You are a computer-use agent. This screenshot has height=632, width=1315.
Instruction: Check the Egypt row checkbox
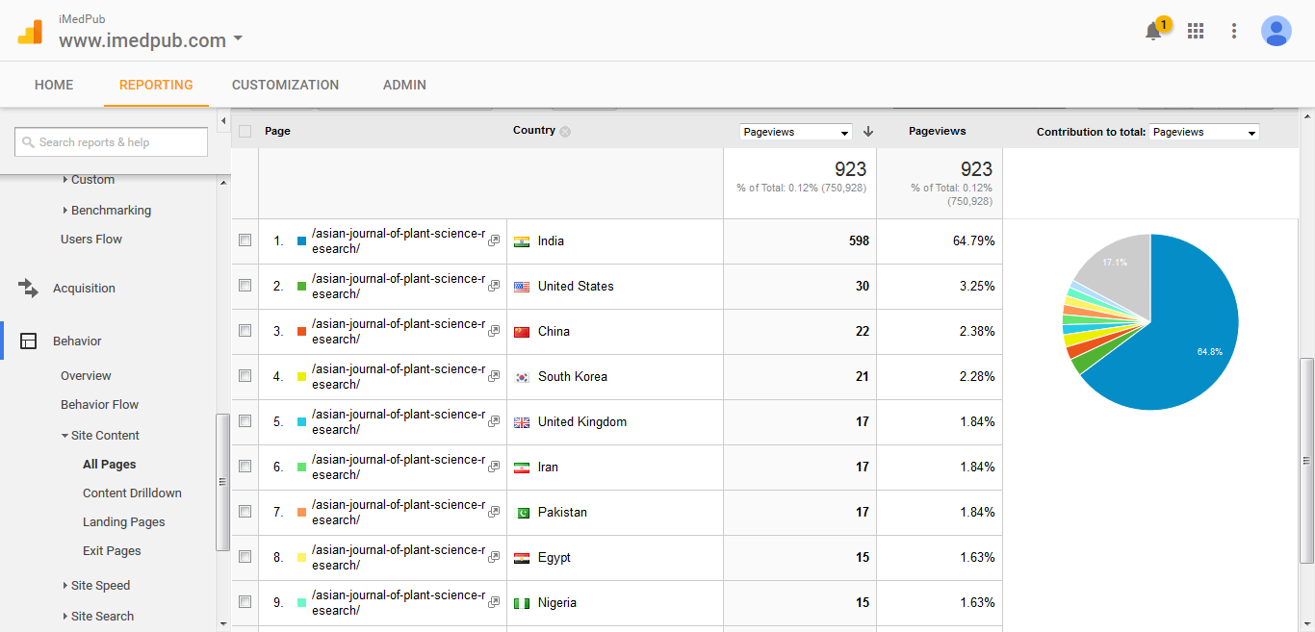(245, 557)
